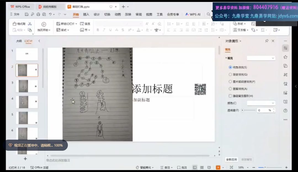Expand the 新建幻灯片 dropdown
Viewport: 298px width, 172px height.
76,24
